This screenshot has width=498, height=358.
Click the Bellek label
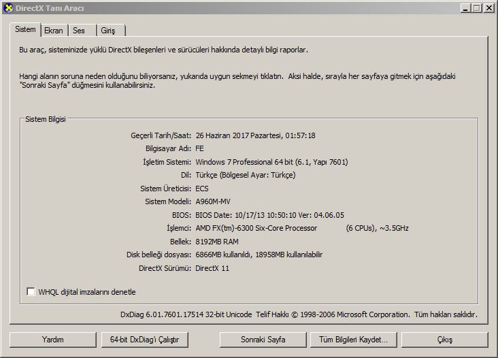click(x=180, y=242)
